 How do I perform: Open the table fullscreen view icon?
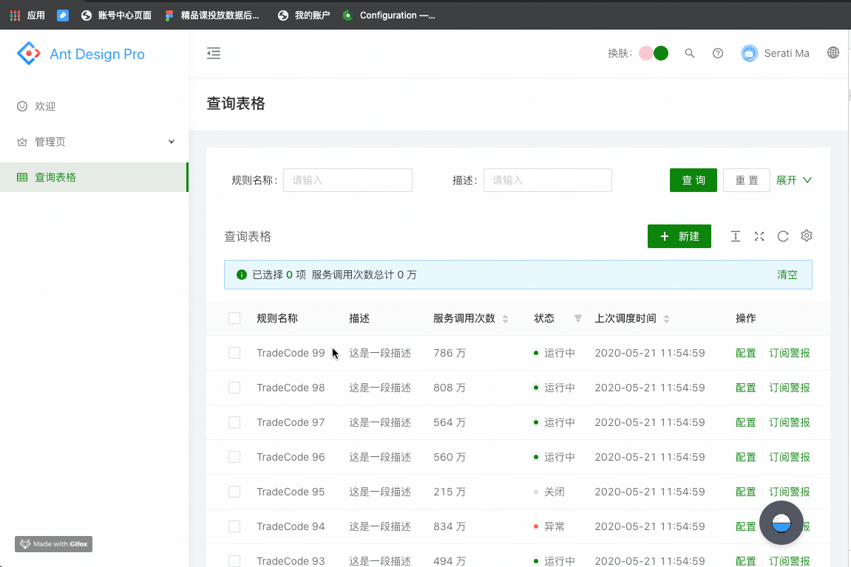coord(759,236)
